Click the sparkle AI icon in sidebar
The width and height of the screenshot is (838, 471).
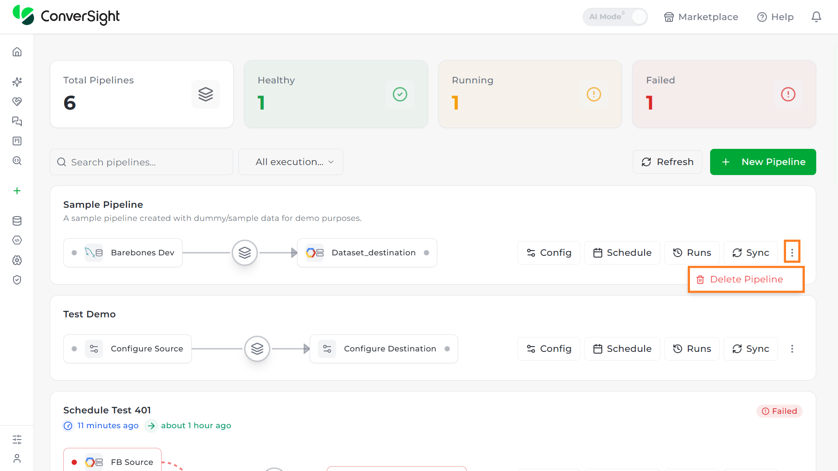click(x=17, y=82)
